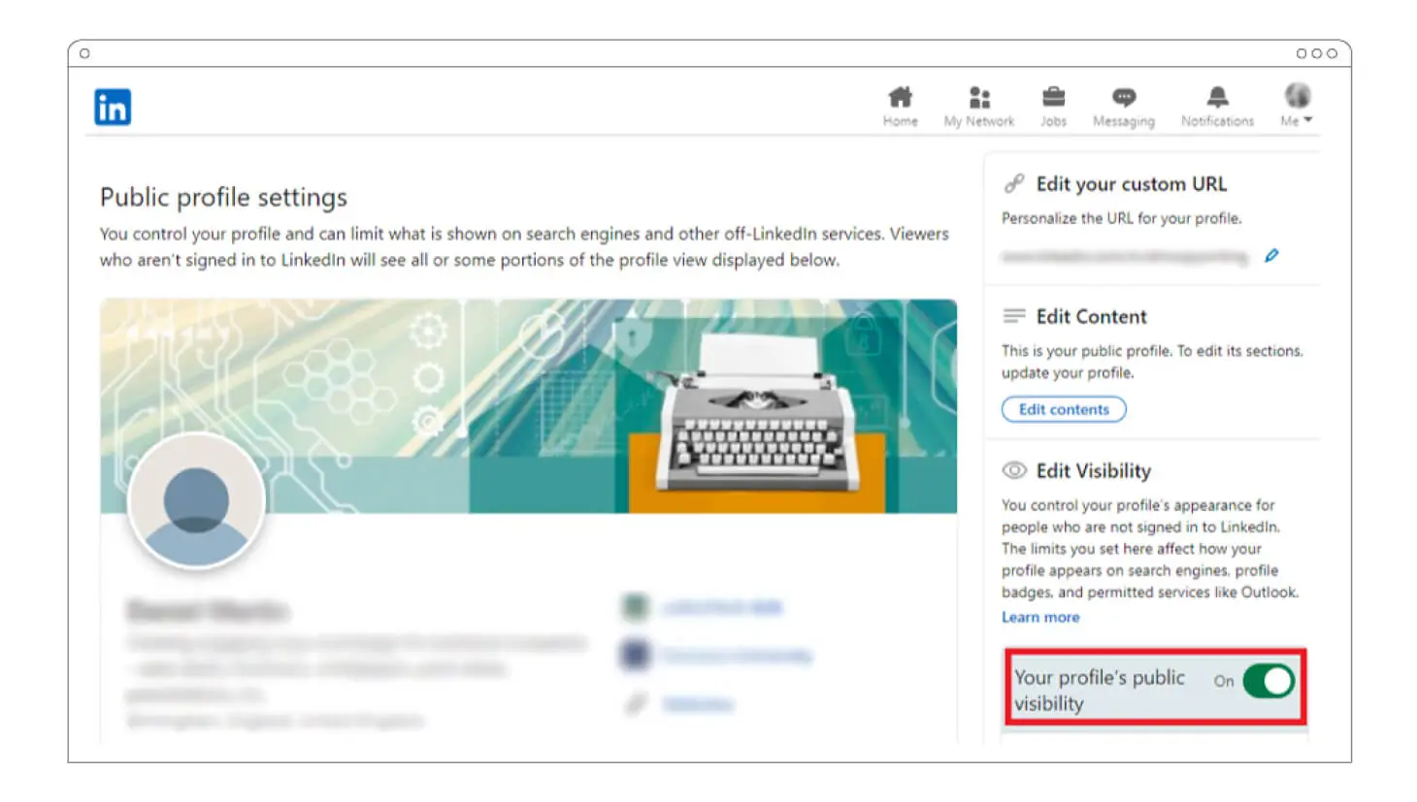Click the pencil icon to edit custom URL
Image resolution: width=1417 pixels, height=802 pixels.
[x=1271, y=256]
